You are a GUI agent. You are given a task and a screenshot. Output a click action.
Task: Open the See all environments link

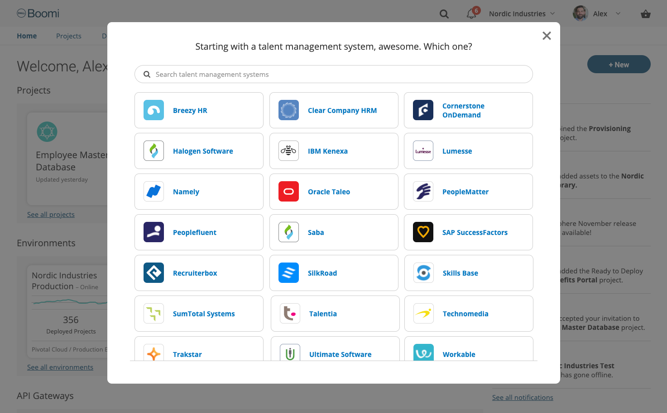point(60,367)
